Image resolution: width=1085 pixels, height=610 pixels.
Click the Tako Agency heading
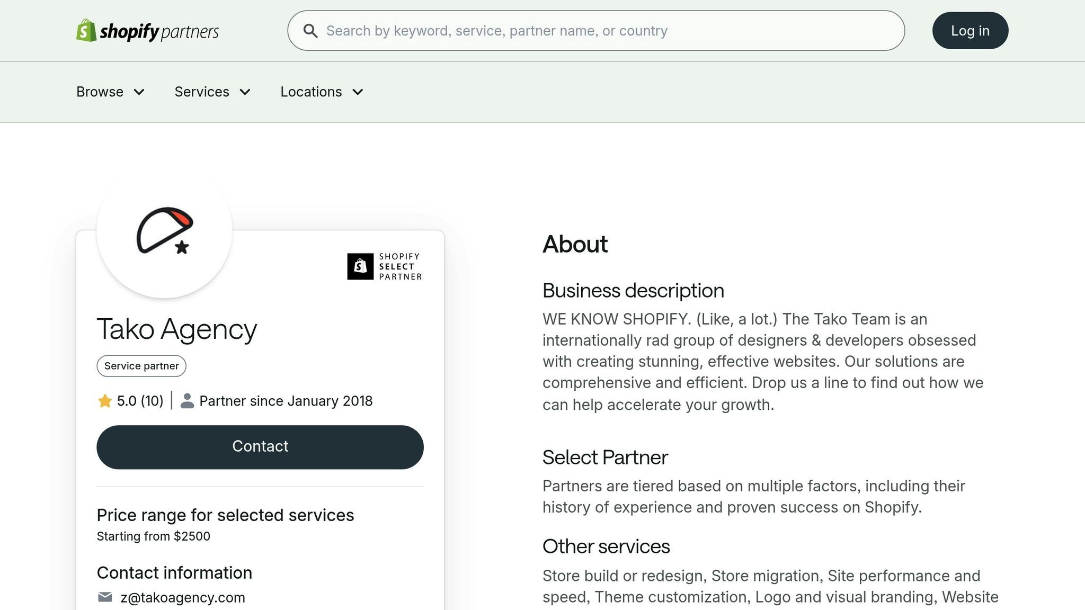177,329
